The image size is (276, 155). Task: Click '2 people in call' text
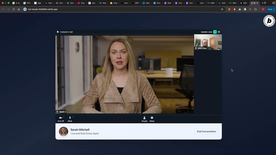click(x=66, y=32)
